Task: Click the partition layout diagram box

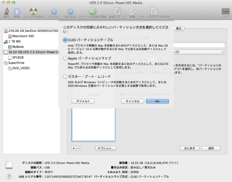Action: 93,125
